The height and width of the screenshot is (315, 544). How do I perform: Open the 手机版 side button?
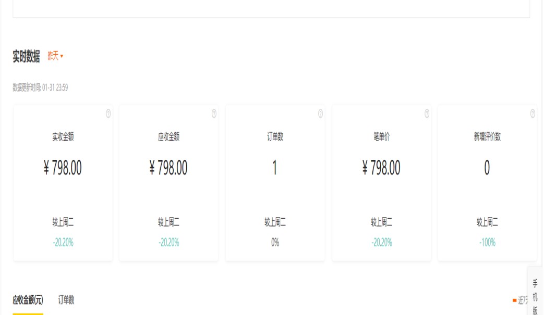point(535,296)
